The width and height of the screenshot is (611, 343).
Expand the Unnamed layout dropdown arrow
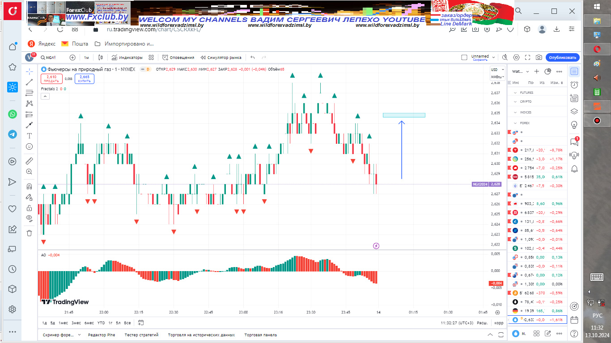[494, 58]
